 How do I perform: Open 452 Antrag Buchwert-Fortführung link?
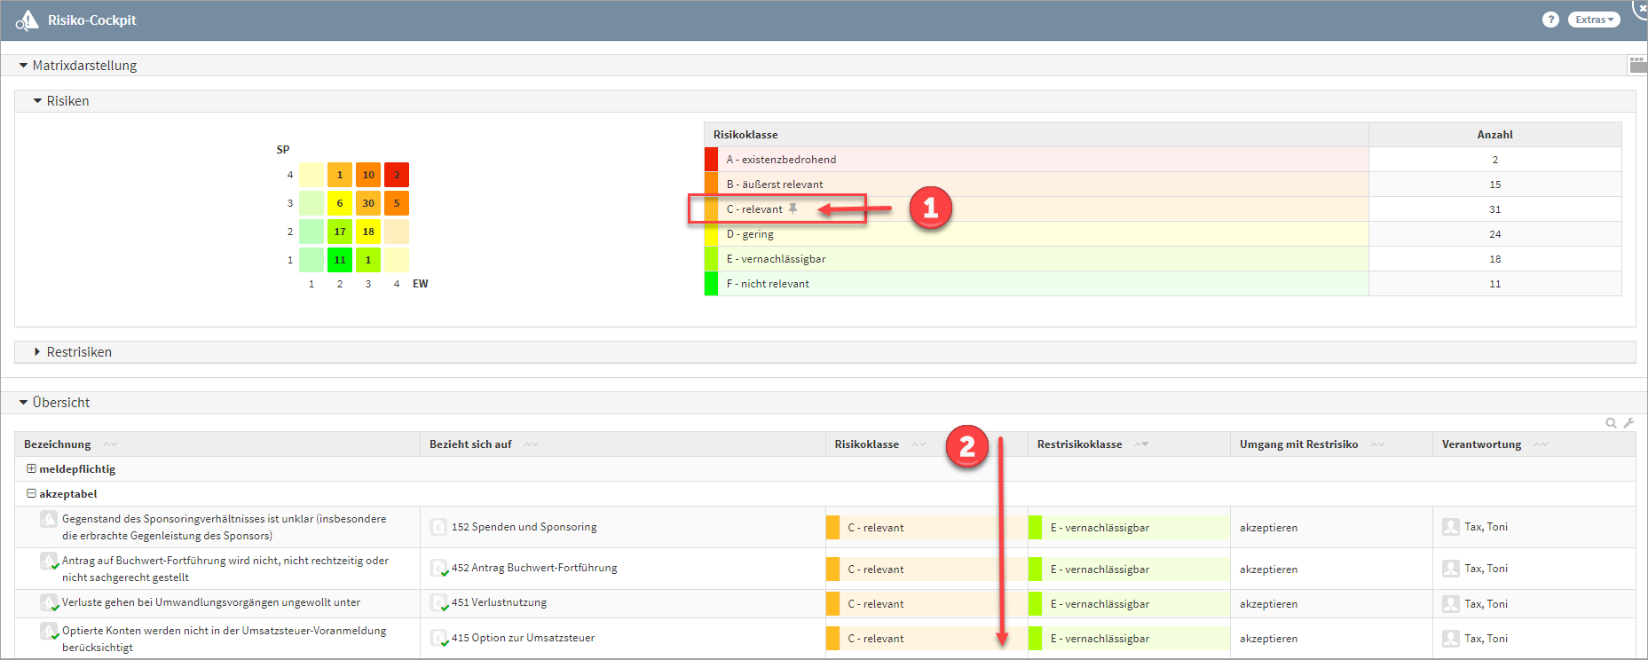pos(533,568)
